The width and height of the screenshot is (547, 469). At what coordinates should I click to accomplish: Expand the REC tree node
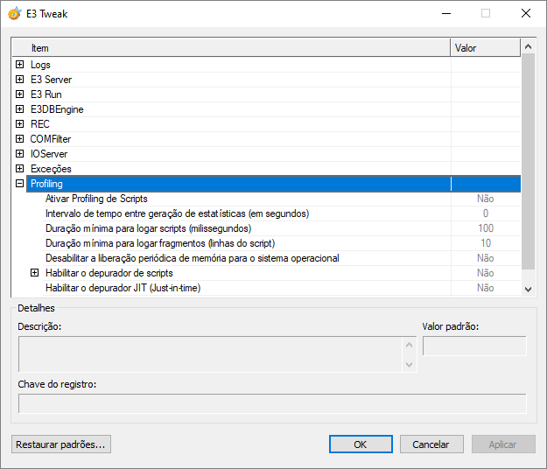(20, 124)
